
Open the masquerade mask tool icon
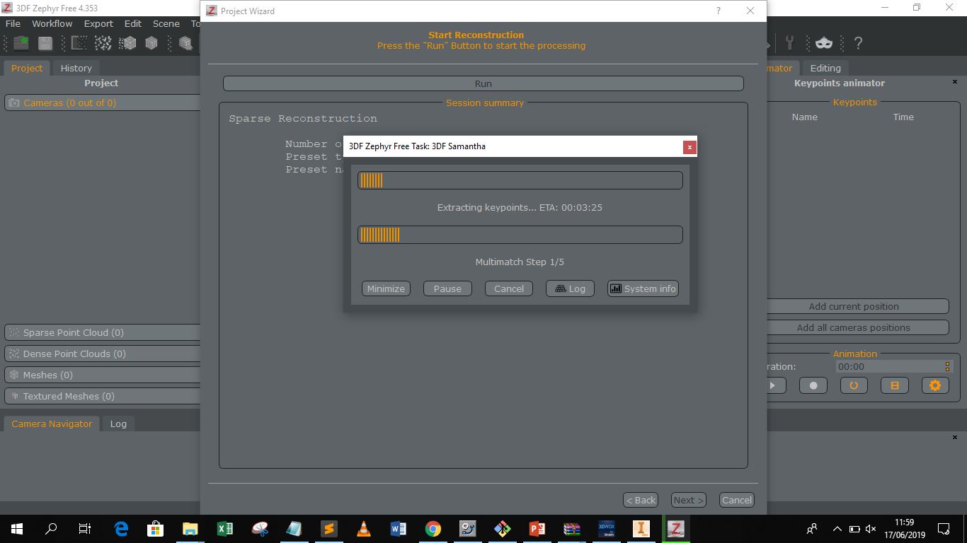point(824,43)
